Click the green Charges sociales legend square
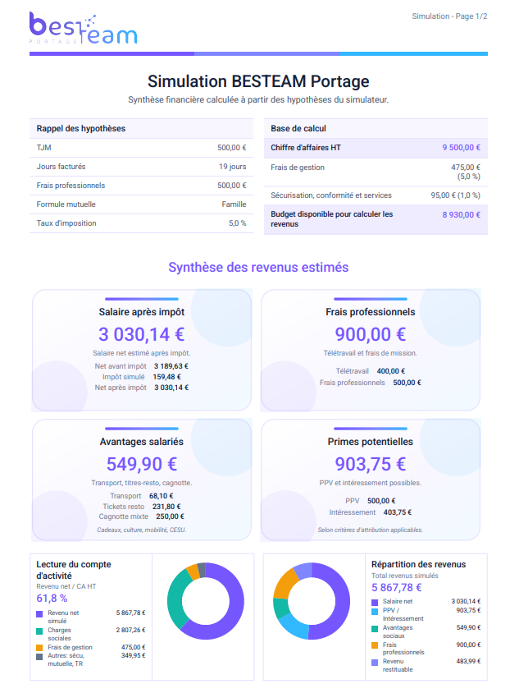Image resolution: width=519 pixels, height=693 pixels. coord(39,631)
